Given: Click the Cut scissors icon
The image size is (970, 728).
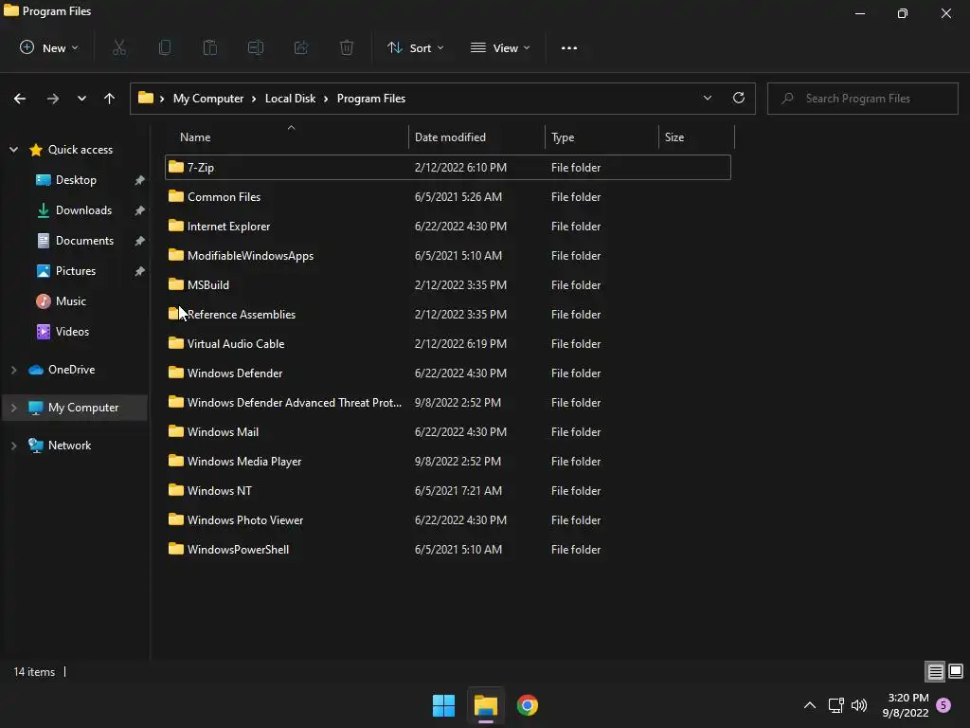Looking at the screenshot, I should 119,47.
